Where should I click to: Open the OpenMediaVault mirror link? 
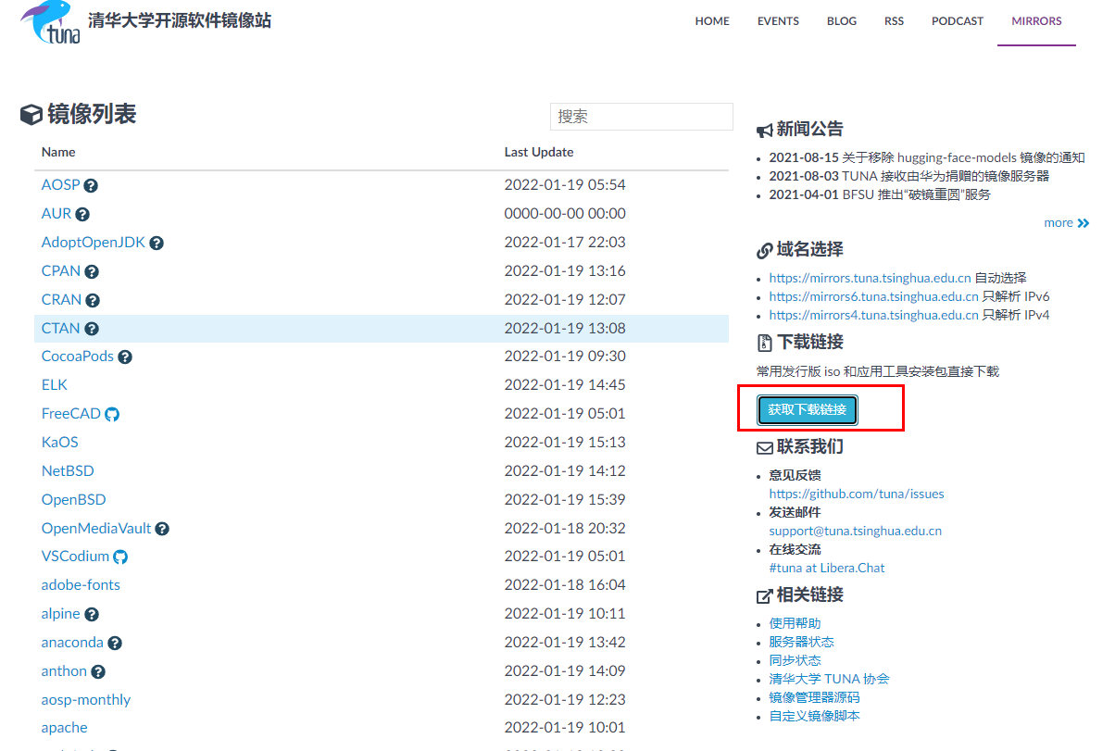[x=96, y=529]
